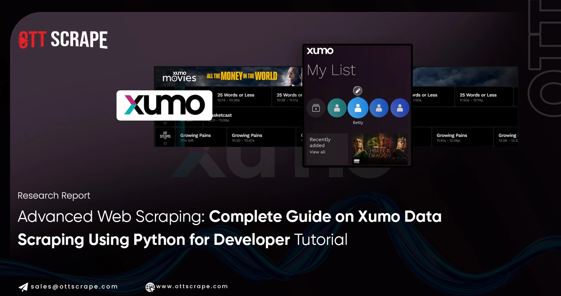Viewport: 561px width, 296px height.
Task: Click the paper plane email icon
Action: 23,287
